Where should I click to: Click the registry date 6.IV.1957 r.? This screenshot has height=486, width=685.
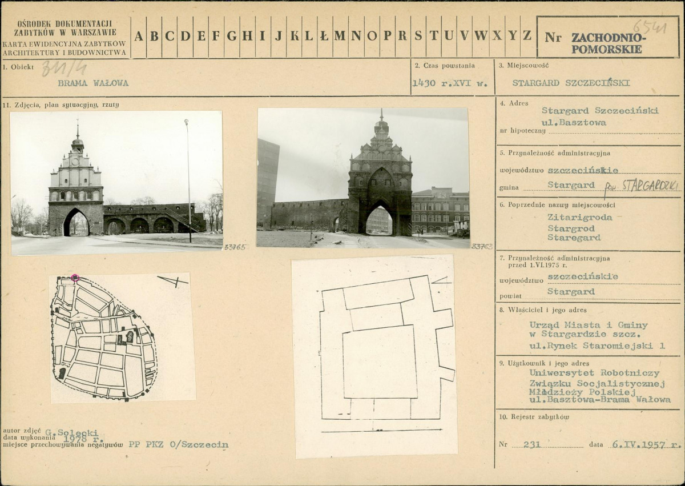coord(645,445)
